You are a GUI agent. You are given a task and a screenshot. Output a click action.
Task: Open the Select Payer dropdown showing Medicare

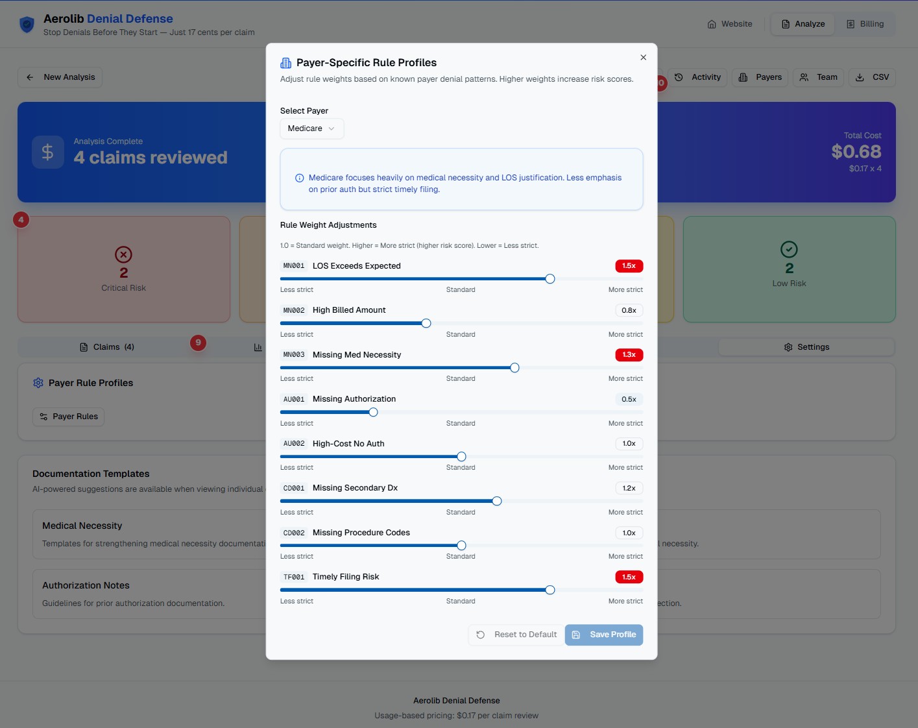(311, 128)
